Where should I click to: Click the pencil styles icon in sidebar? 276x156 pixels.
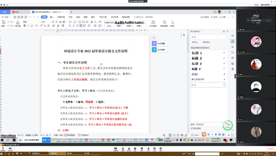click(232, 41)
